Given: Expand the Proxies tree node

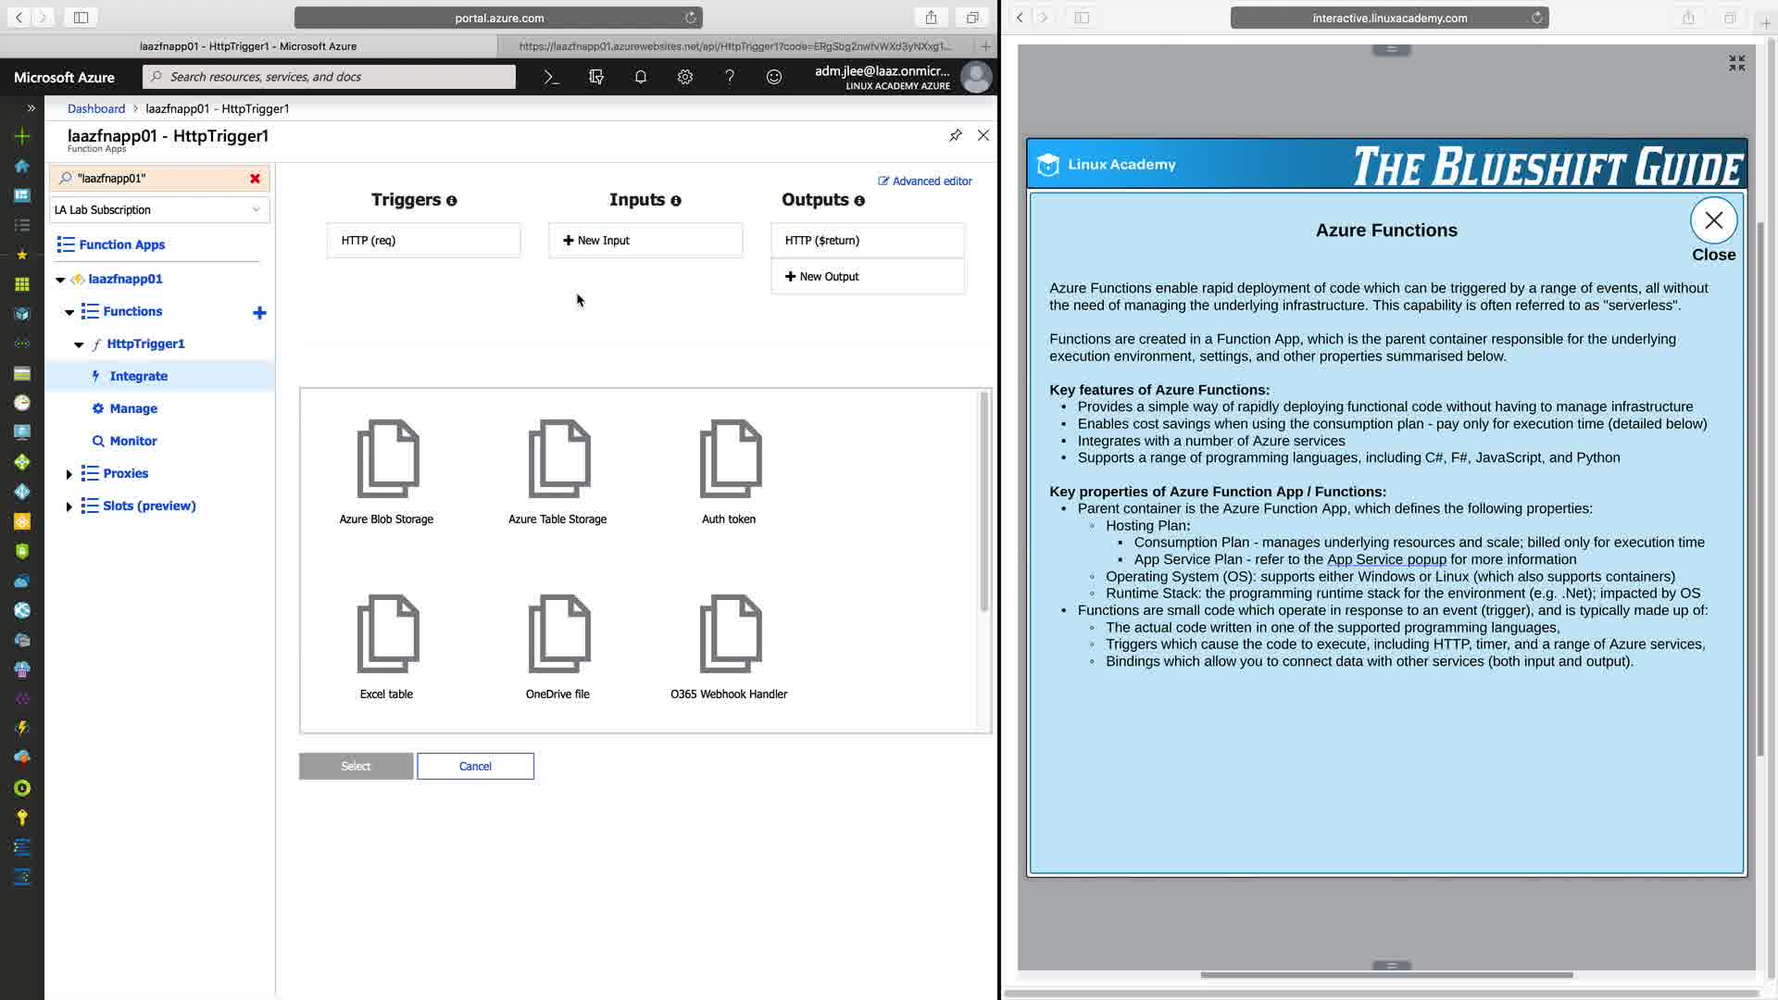Looking at the screenshot, I should [69, 474].
